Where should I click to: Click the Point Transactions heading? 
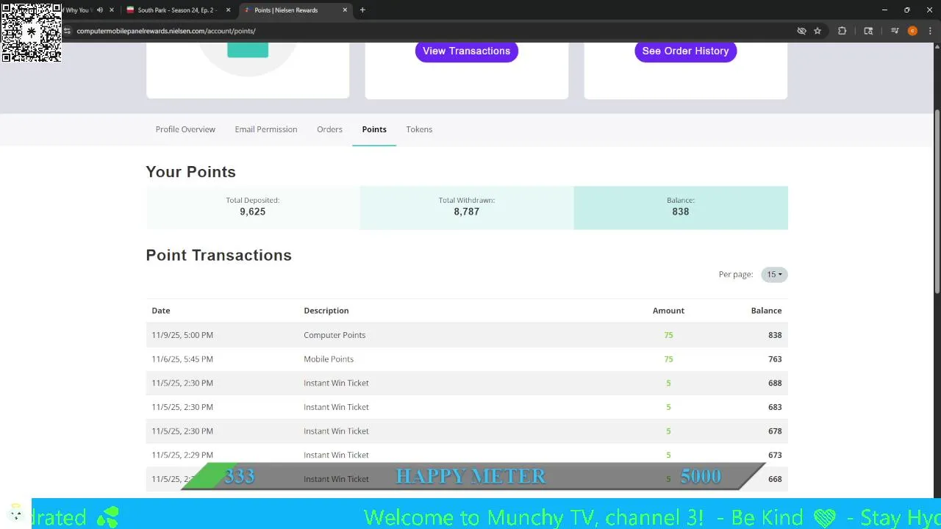click(x=218, y=255)
